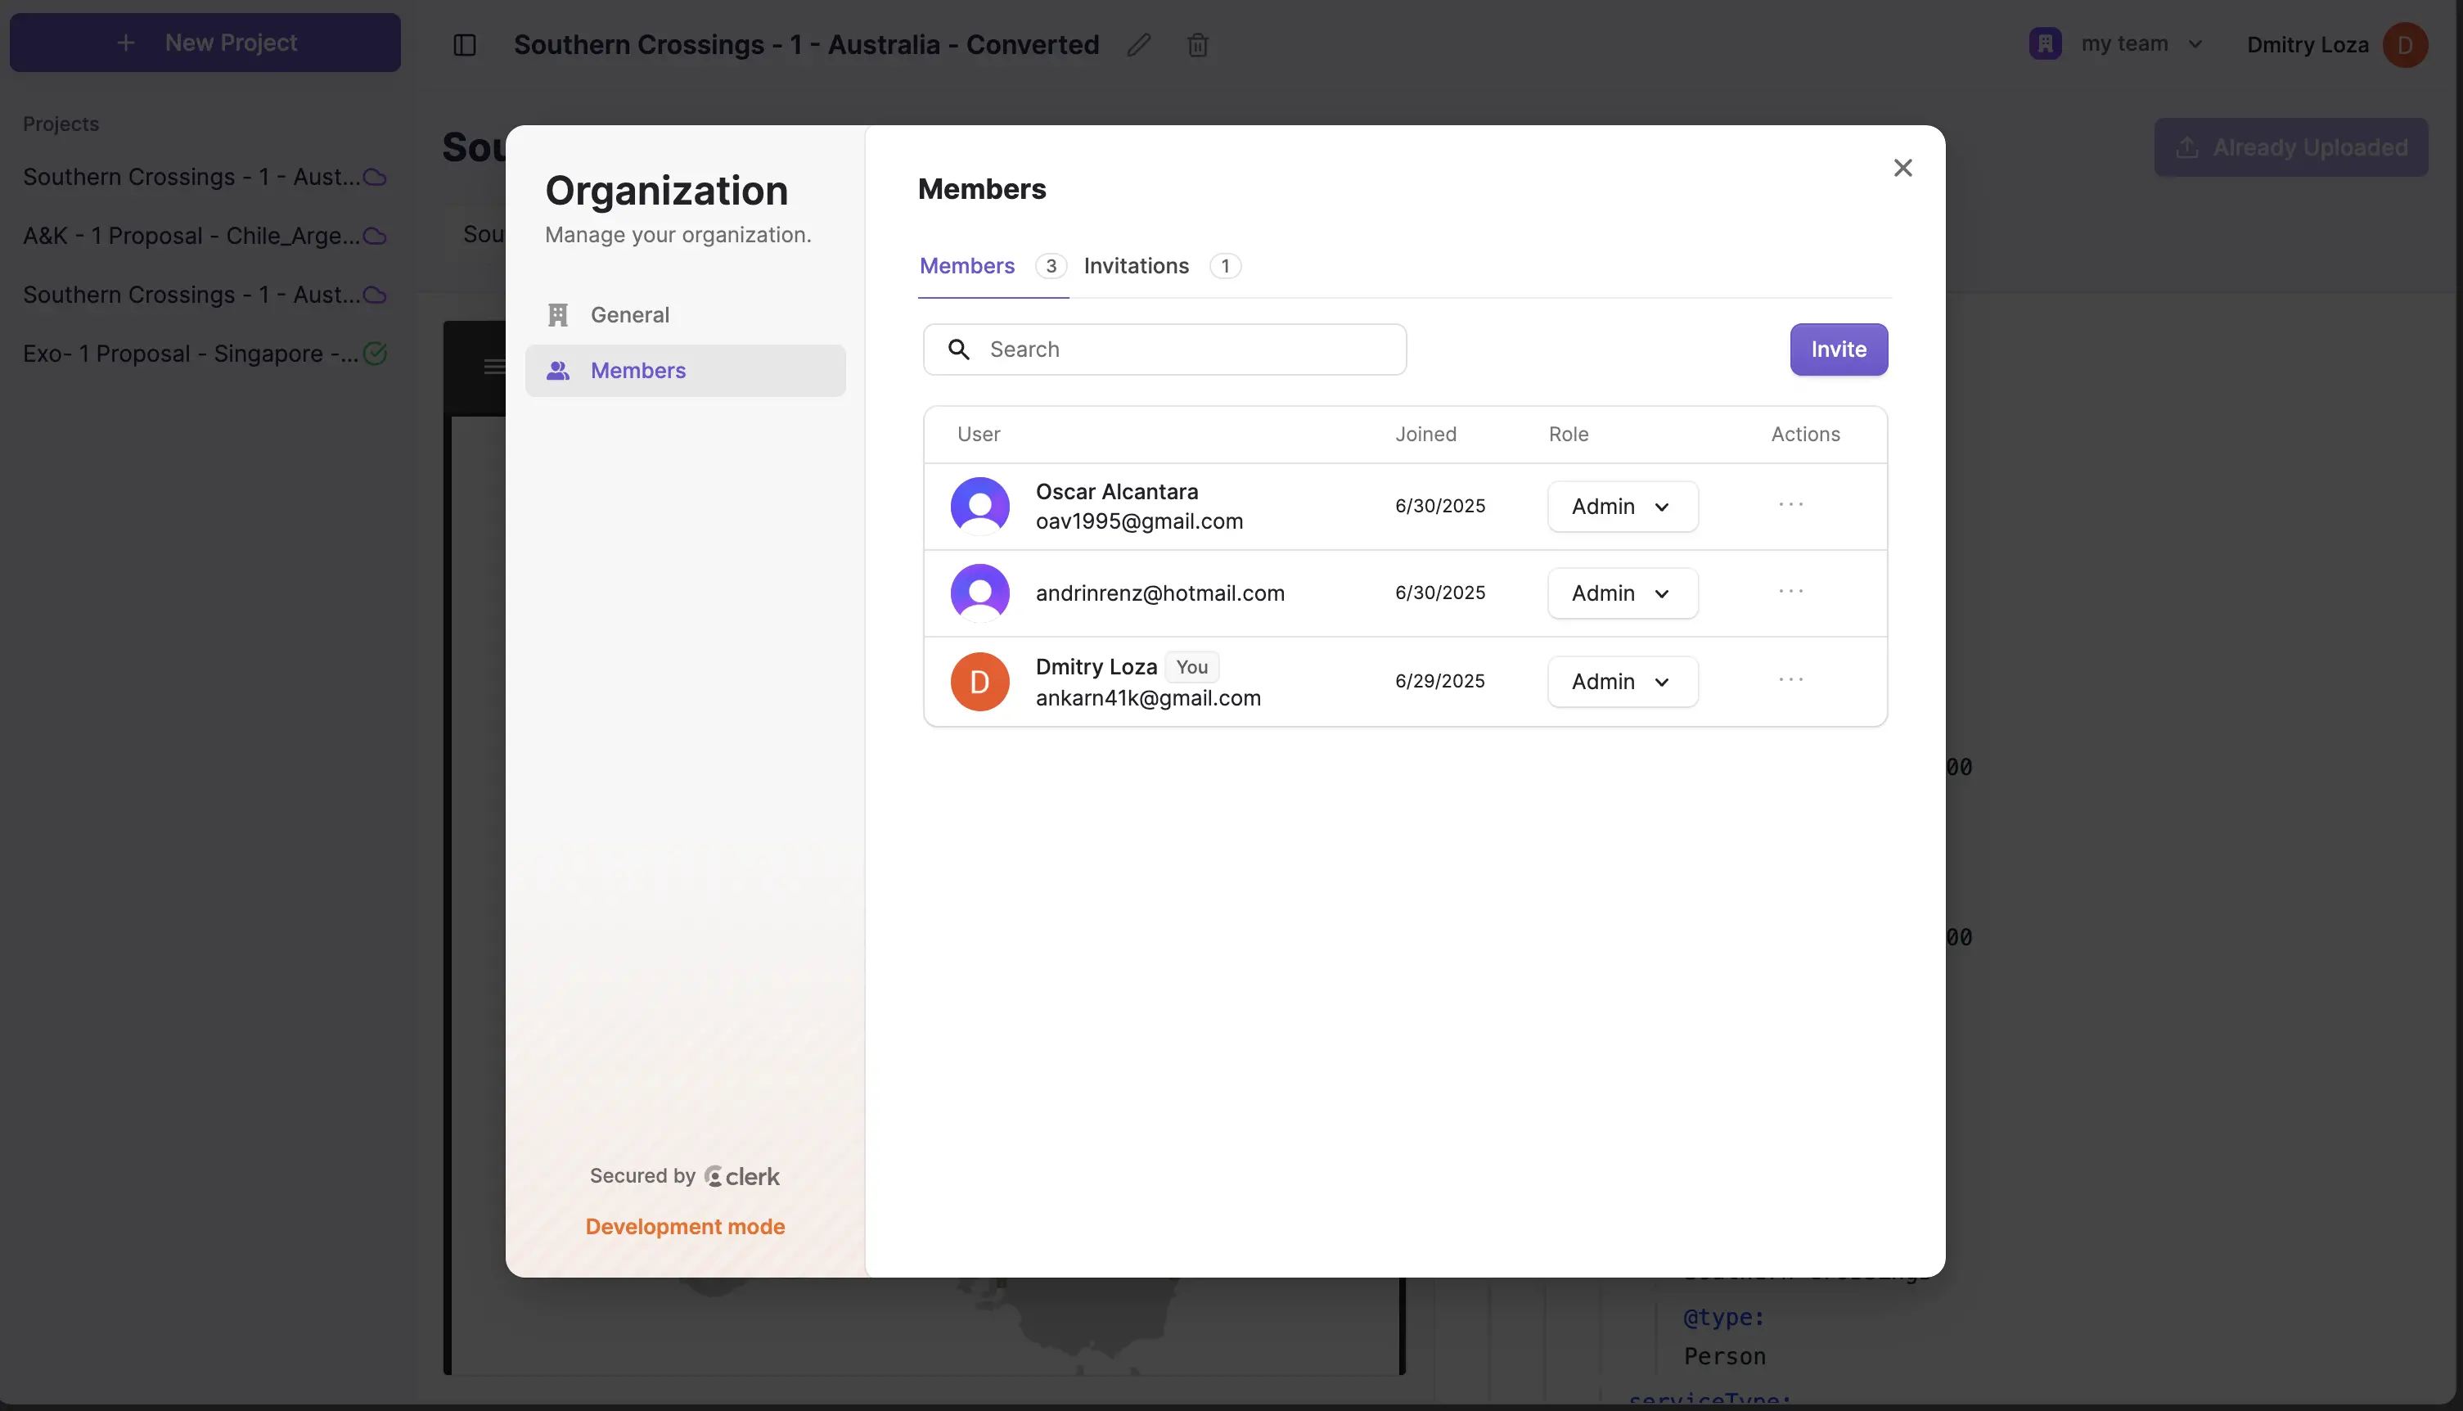Select the Members tab
This screenshot has width=2463, height=1411.
point(966,267)
